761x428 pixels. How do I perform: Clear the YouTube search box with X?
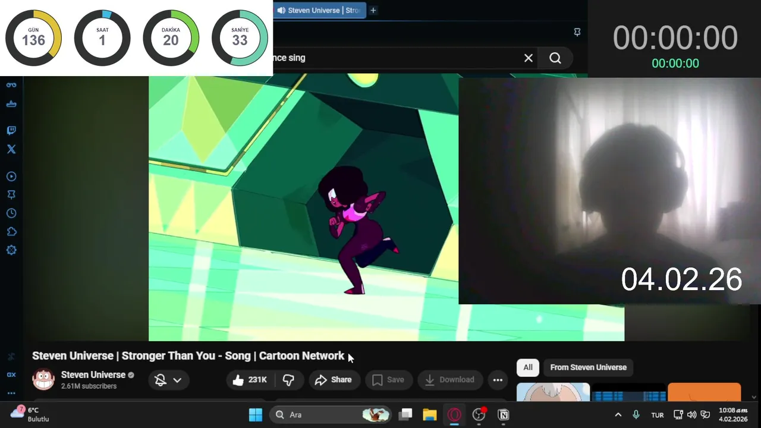[529, 58]
